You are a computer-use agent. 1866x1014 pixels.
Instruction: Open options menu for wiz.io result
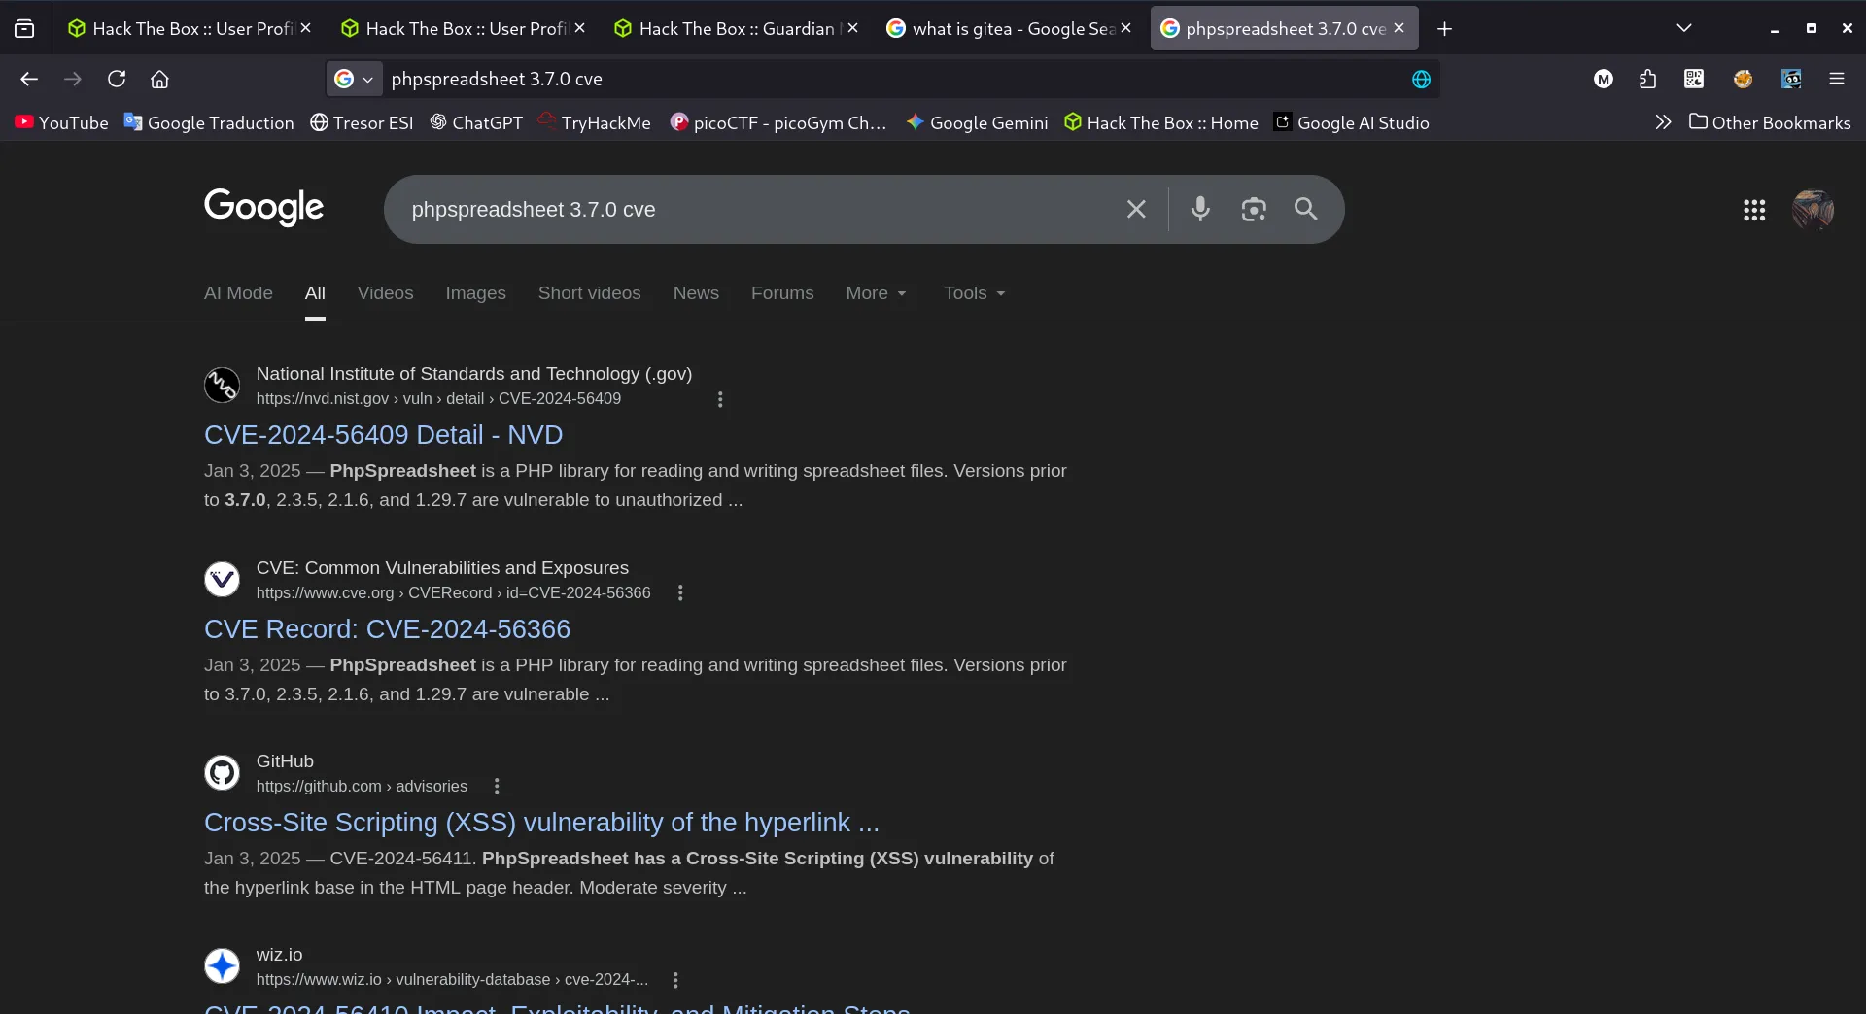pyautogui.click(x=675, y=980)
